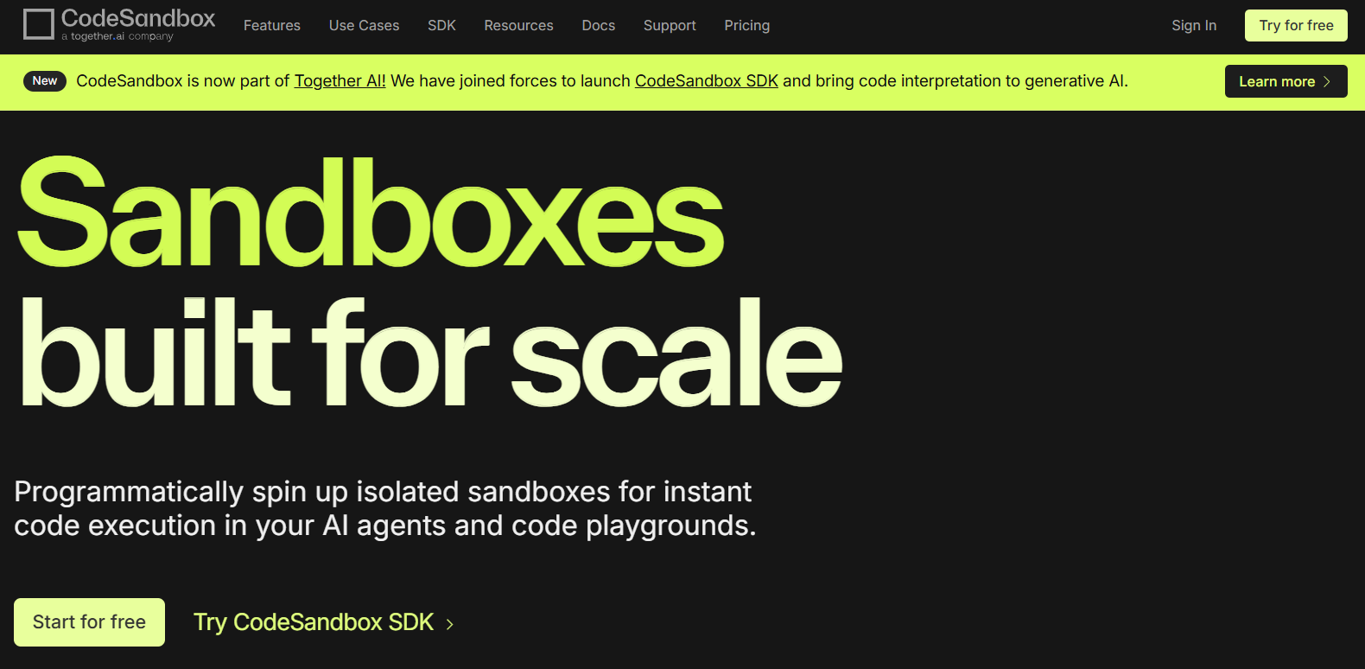The height and width of the screenshot is (669, 1365).
Task: Open the Features menu
Action: (x=272, y=26)
